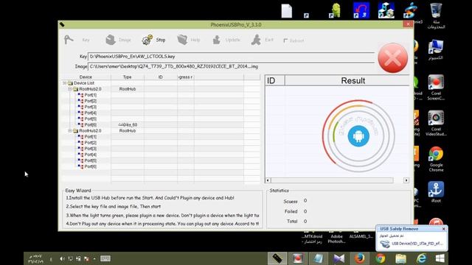Select Port[1] under second RootHub2.0
472x265 pixels.
90,137
